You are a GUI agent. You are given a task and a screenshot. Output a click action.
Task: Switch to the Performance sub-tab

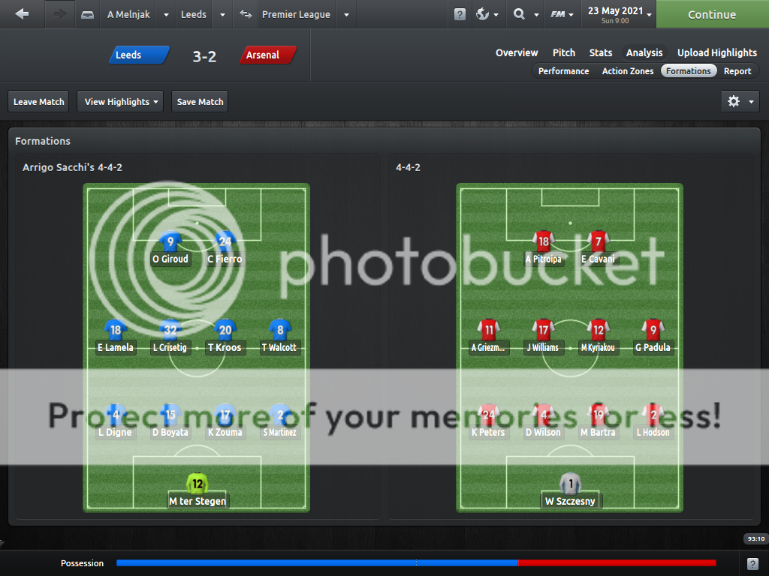563,71
